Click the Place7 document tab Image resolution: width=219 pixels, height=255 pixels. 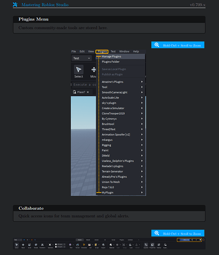[x=81, y=92]
